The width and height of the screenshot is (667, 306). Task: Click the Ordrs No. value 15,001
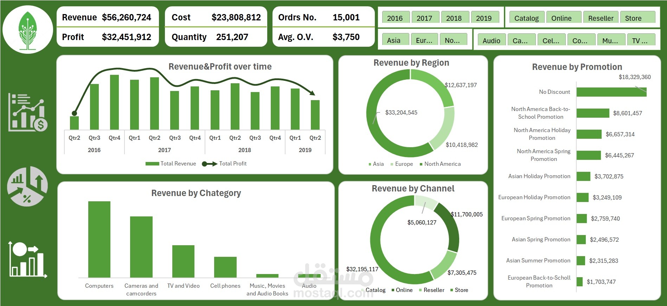pyautogui.click(x=346, y=17)
